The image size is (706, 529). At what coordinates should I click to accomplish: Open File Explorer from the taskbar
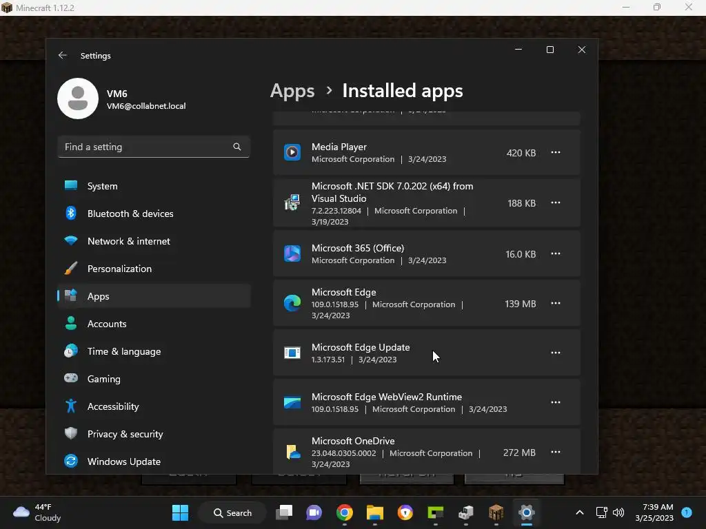[x=374, y=512]
